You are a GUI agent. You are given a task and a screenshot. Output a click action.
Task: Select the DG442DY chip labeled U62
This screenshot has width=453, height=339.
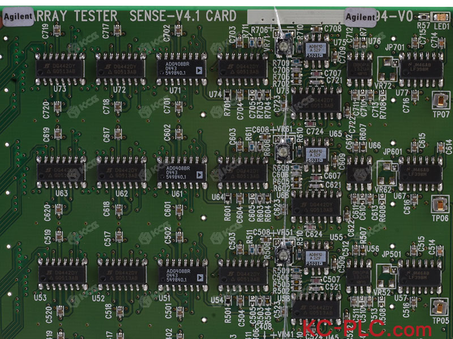pyautogui.click(x=121, y=172)
